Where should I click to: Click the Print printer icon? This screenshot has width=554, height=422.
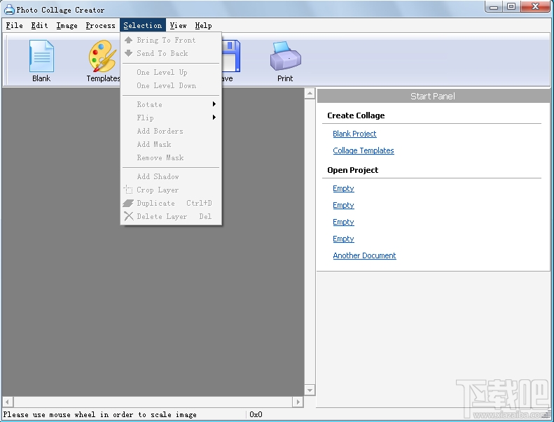tap(286, 56)
